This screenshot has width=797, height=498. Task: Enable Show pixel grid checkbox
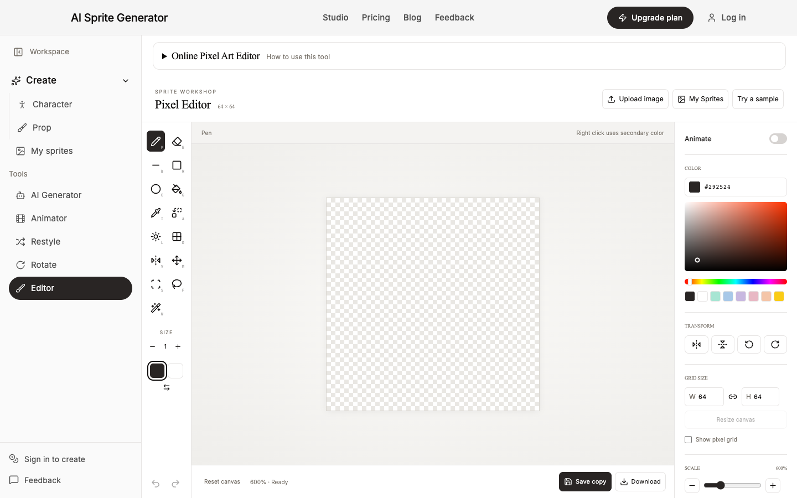tap(689, 440)
